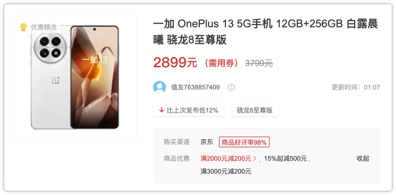Click the info icon beside username

231,87
